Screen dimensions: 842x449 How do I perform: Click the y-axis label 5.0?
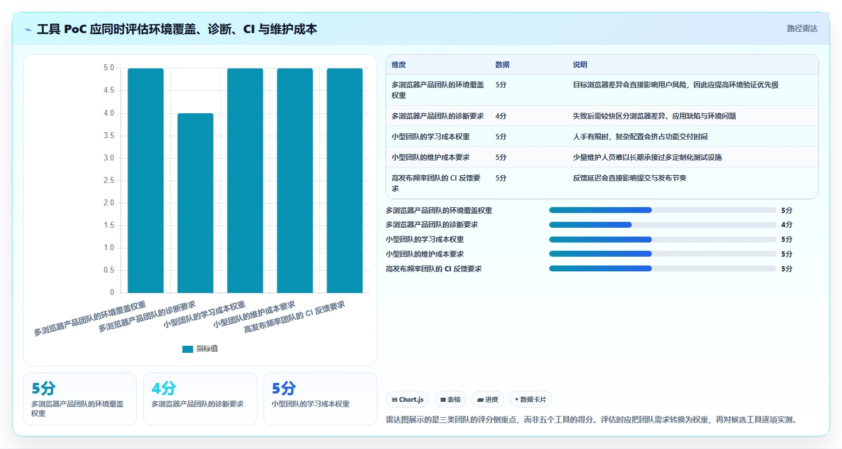tap(109, 68)
